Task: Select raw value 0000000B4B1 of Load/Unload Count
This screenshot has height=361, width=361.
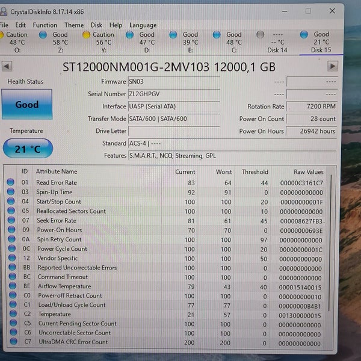Action: click(300, 306)
